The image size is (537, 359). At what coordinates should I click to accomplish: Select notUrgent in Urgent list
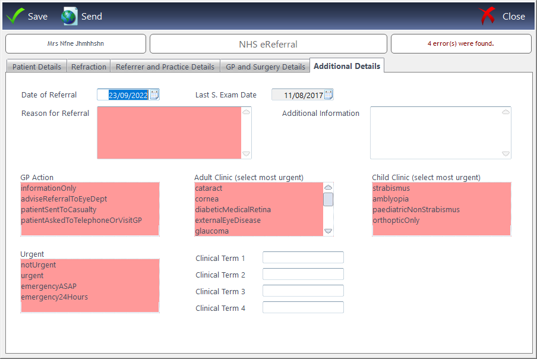click(x=90, y=265)
